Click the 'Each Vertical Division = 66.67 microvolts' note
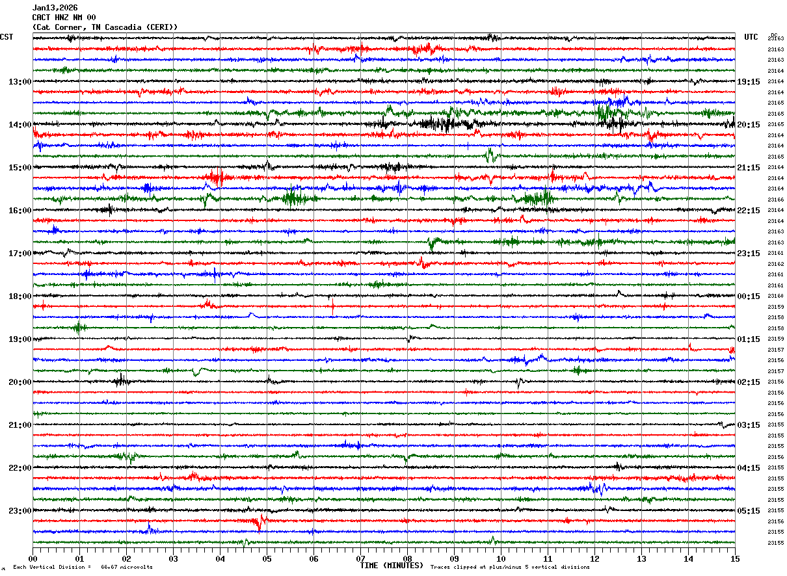 (x=83, y=568)
